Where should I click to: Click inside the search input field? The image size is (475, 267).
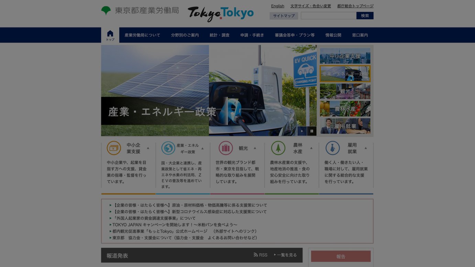(328, 15)
